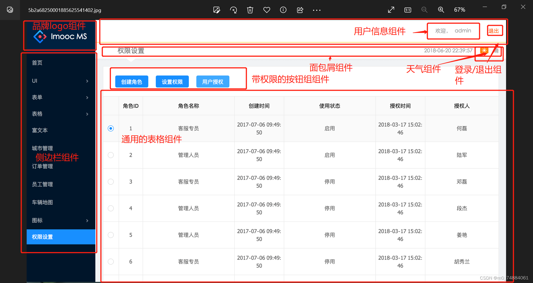Screen dimensions: 533x283
Task: Open the file info panel
Action: point(283,10)
